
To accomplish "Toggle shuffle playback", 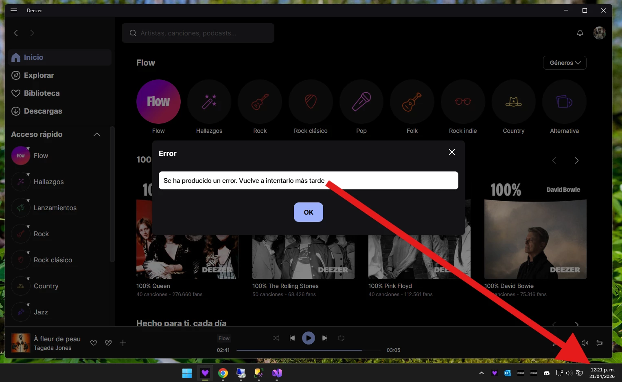I will (x=276, y=338).
